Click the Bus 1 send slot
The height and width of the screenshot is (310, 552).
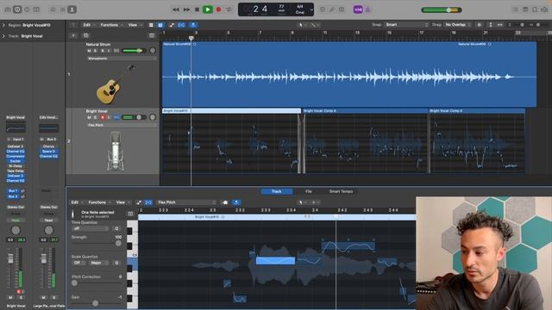point(13,191)
